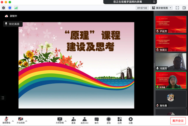Click the 共享屏幕 share screen icon
The height and width of the screenshot is (126, 188).
click(60, 119)
